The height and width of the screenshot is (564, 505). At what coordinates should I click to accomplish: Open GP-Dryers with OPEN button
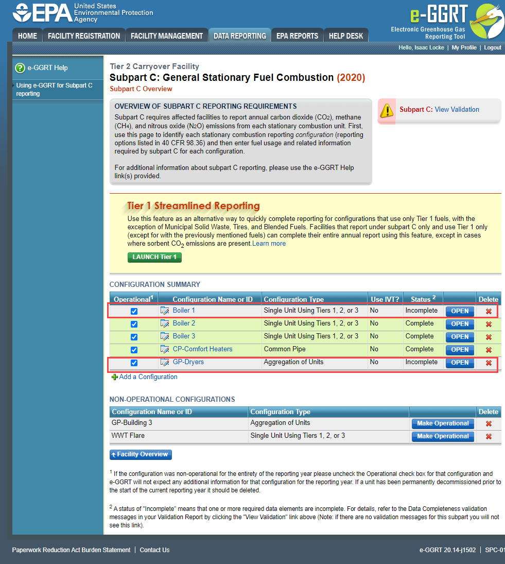[460, 363]
